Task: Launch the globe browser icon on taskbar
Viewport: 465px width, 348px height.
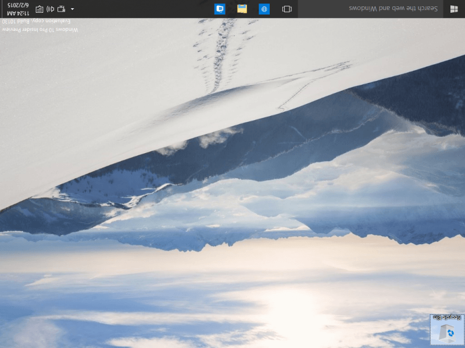Action: click(x=264, y=9)
